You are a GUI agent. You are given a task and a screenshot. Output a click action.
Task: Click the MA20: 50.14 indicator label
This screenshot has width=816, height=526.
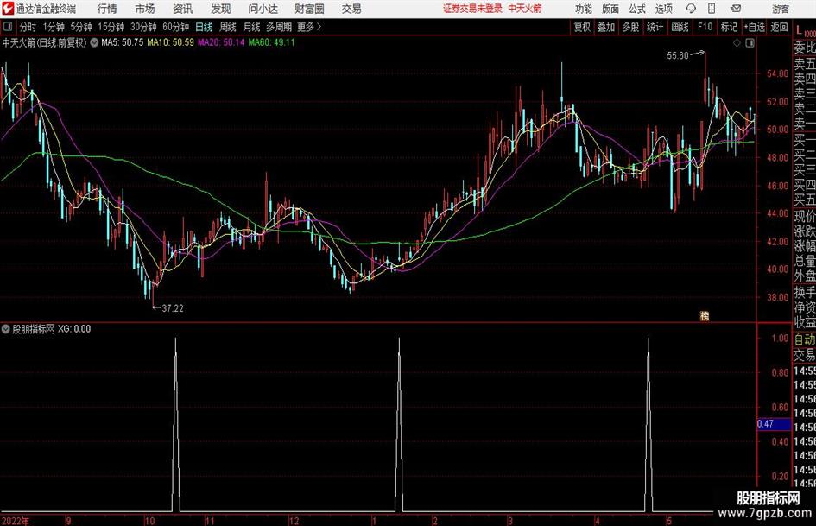coord(221,42)
